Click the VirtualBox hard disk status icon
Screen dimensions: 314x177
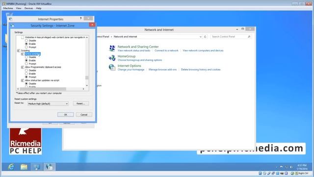260,173
